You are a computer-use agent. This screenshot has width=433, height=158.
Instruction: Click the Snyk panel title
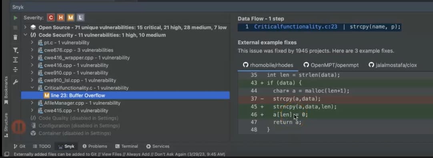pyautogui.click(x=18, y=8)
